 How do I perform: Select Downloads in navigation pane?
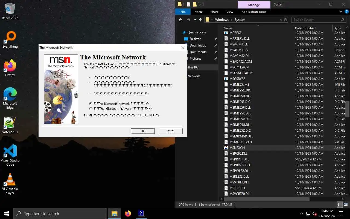[x=198, y=45]
